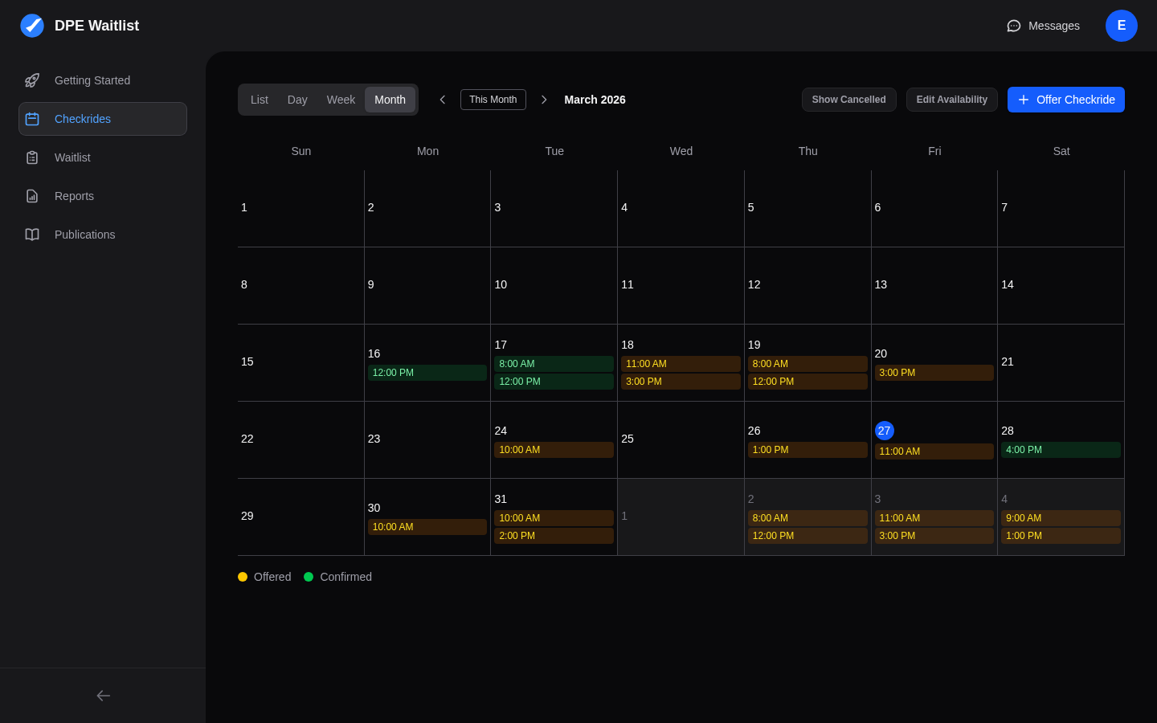Switch calendar to Day view
Viewport: 1157px width, 723px height.
(x=296, y=100)
